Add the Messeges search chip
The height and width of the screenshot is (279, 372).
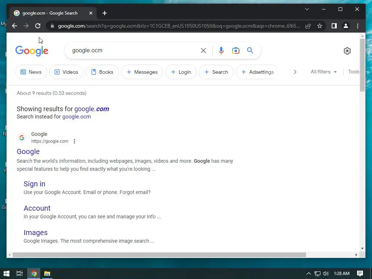(142, 72)
